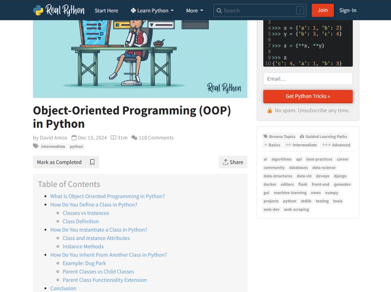This screenshot has height=292, width=391.
Task: Toggle Mark as Completed
Action: click(x=59, y=162)
